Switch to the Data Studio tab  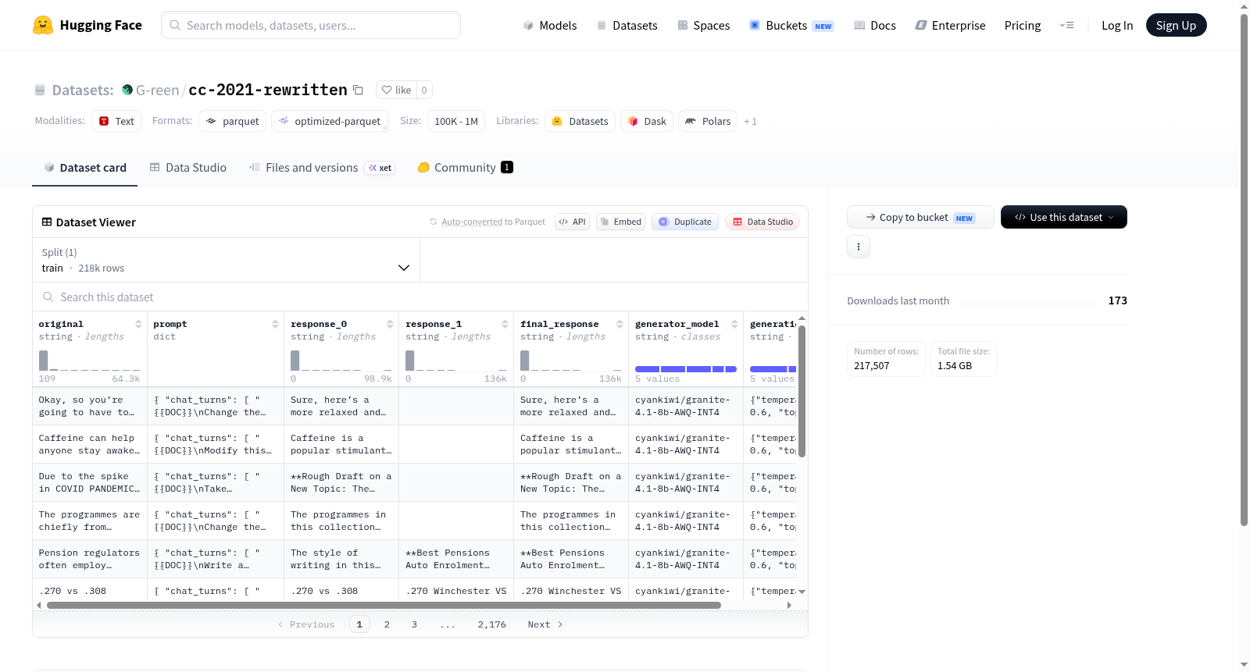pyautogui.click(x=188, y=167)
